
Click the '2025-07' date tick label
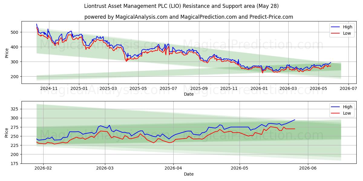(x=168, y=89)
